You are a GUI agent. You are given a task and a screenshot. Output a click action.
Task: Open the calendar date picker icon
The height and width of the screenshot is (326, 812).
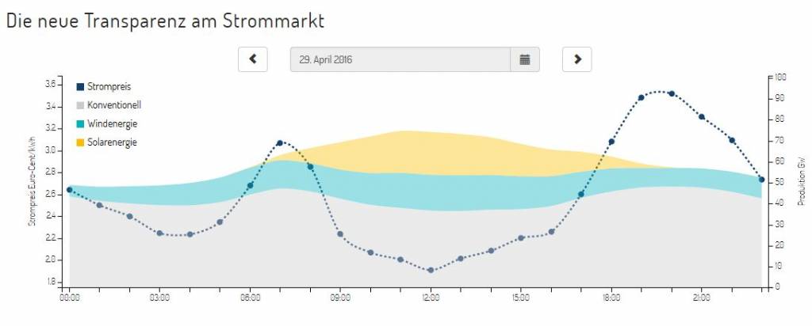(524, 59)
